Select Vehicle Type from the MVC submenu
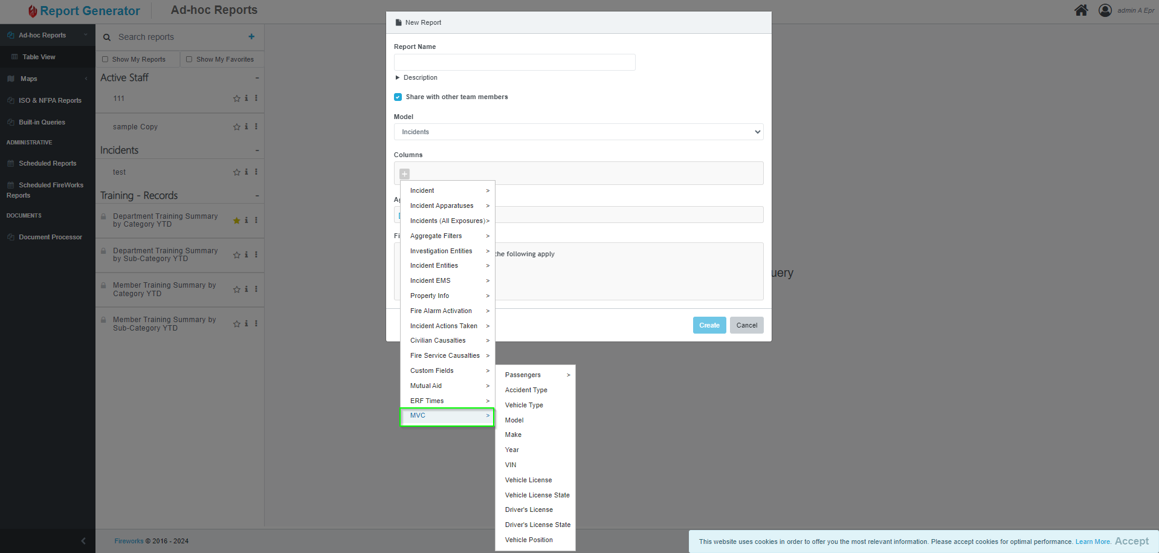The width and height of the screenshot is (1159, 553). [524, 405]
